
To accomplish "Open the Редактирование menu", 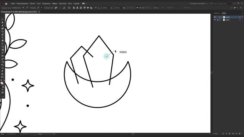I will tap(22, 3).
